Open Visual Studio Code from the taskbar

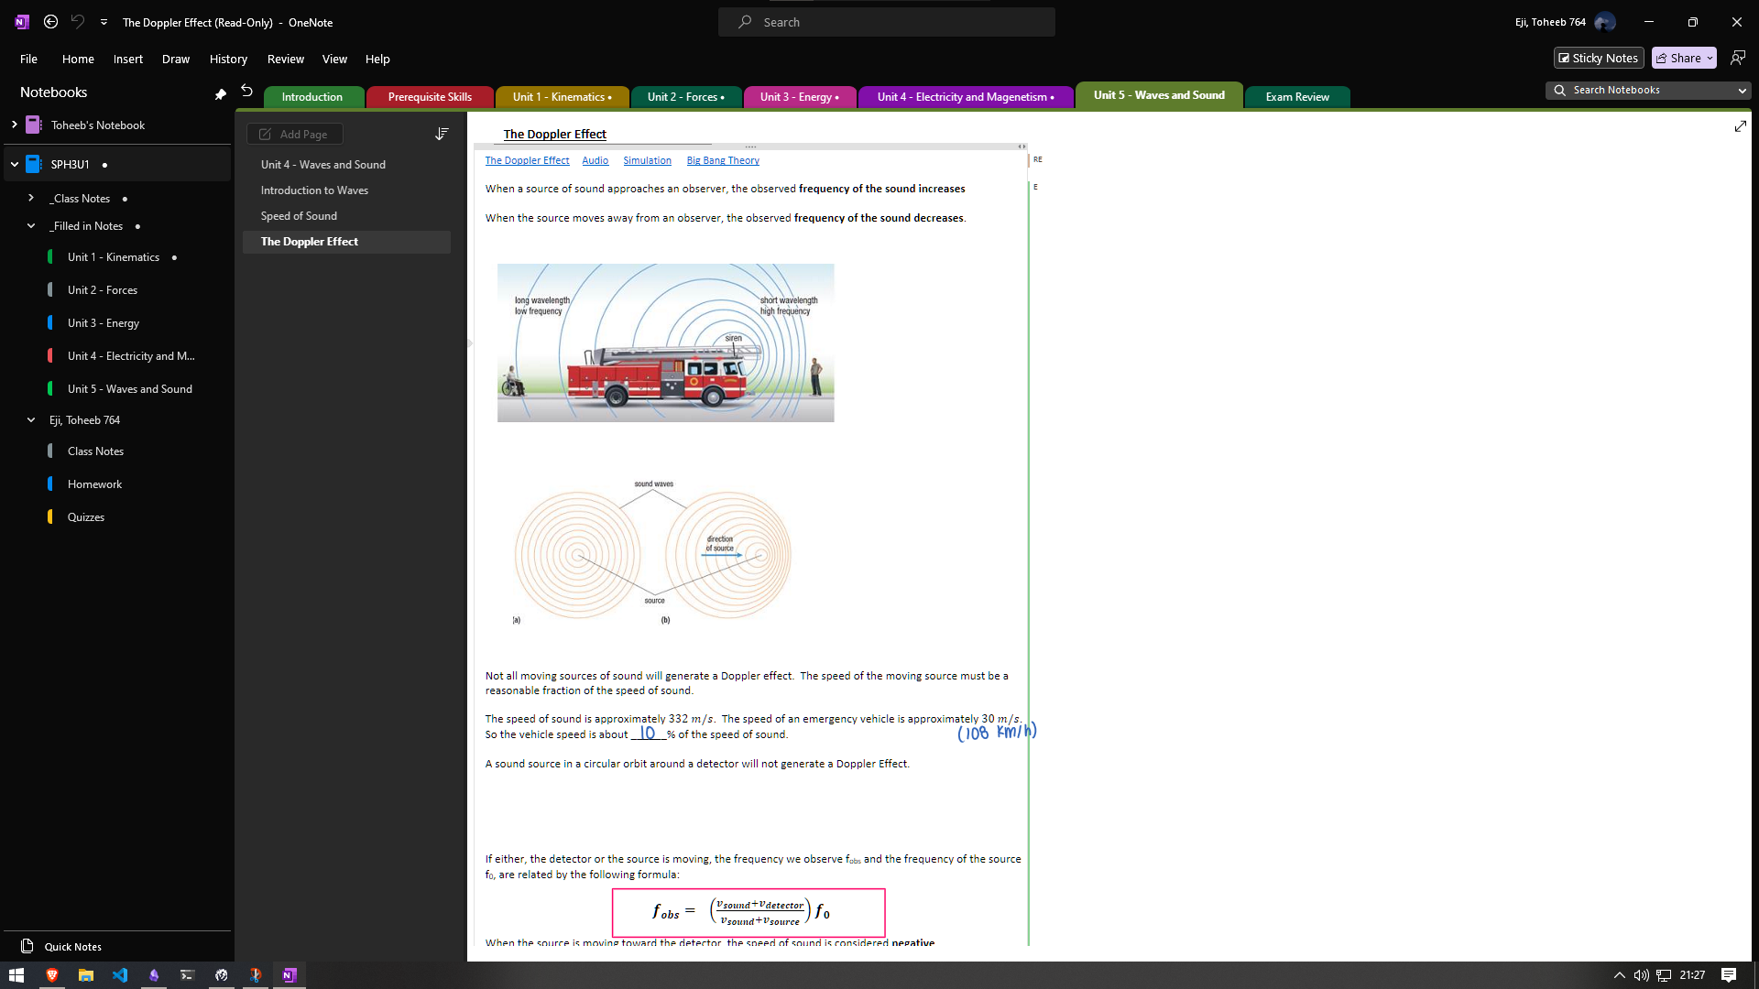pyautogui.click(x=120, y=975)
